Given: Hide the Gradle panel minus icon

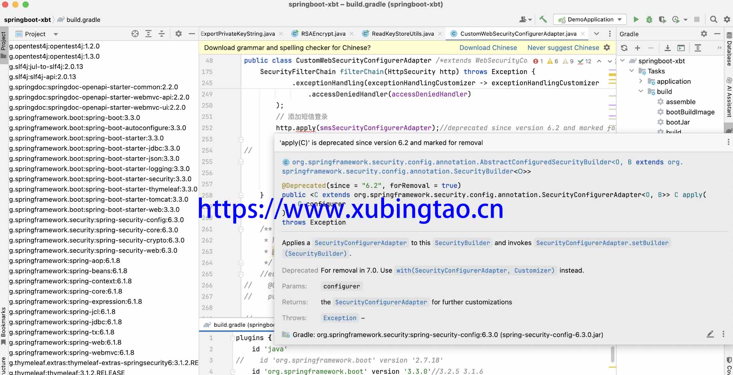Looking at the screenshot, I should tap(717, 34).
